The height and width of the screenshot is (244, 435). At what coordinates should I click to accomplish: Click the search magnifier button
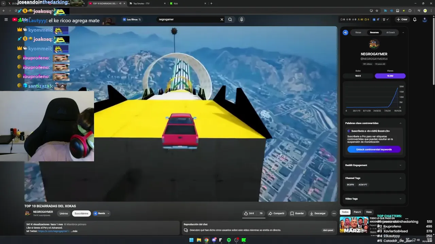pyautogui.click(x=230, y=19)
